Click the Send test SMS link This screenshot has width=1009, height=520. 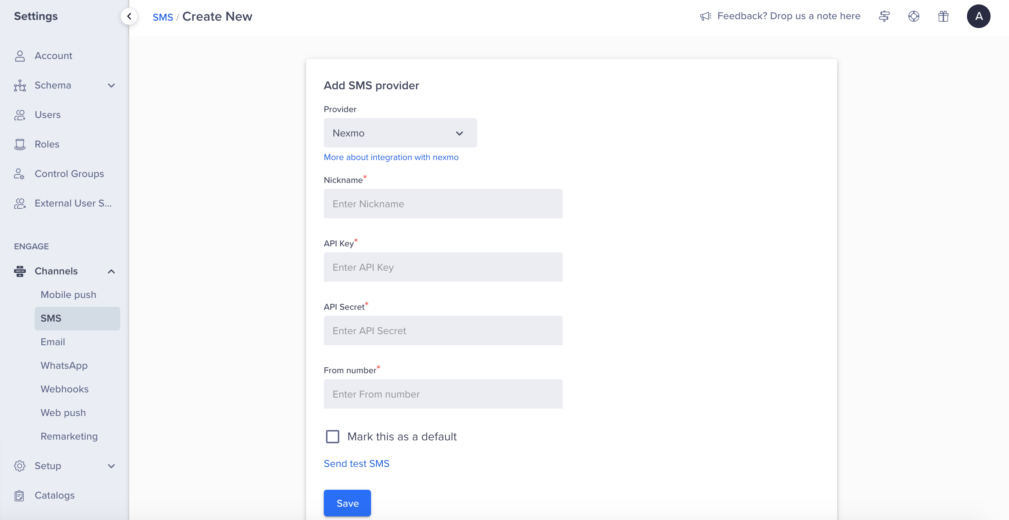point(356,463)
